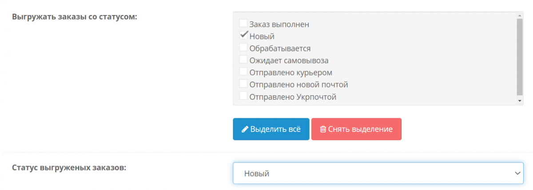This screenshot has height=190, width=533.
Task: Click the status list's vertical scrollbar thumb
Action: pos(520,57)
